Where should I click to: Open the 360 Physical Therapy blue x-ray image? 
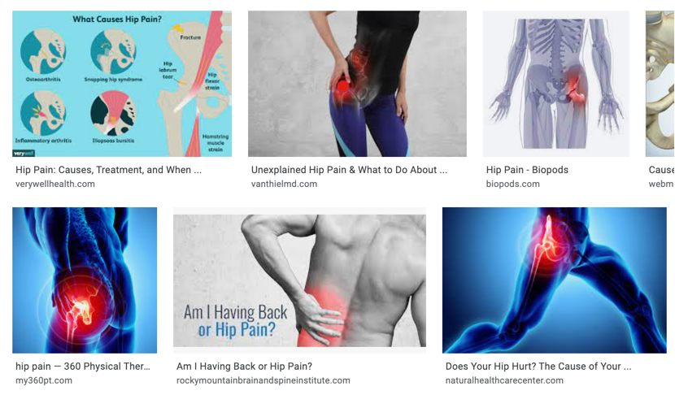(x=85, y=280)
